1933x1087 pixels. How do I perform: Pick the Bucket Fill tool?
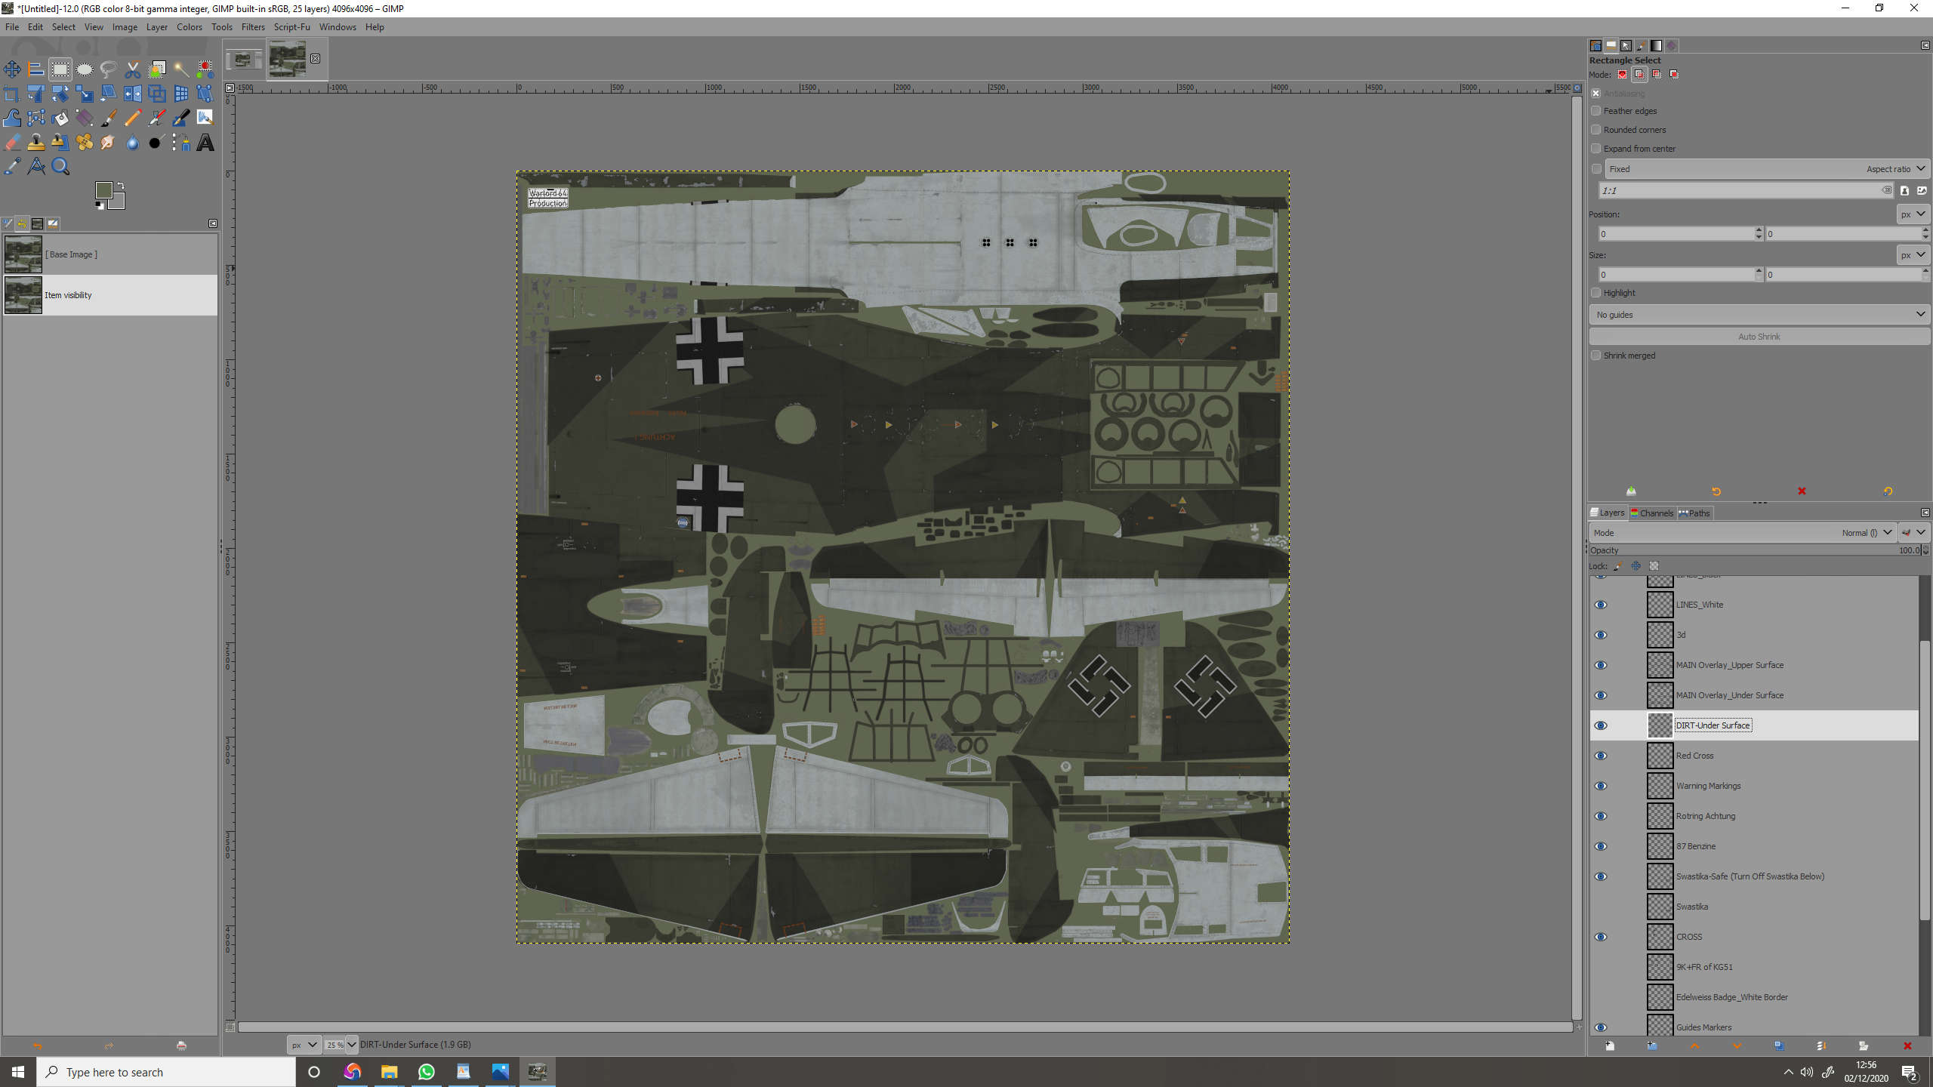(60, 117)
